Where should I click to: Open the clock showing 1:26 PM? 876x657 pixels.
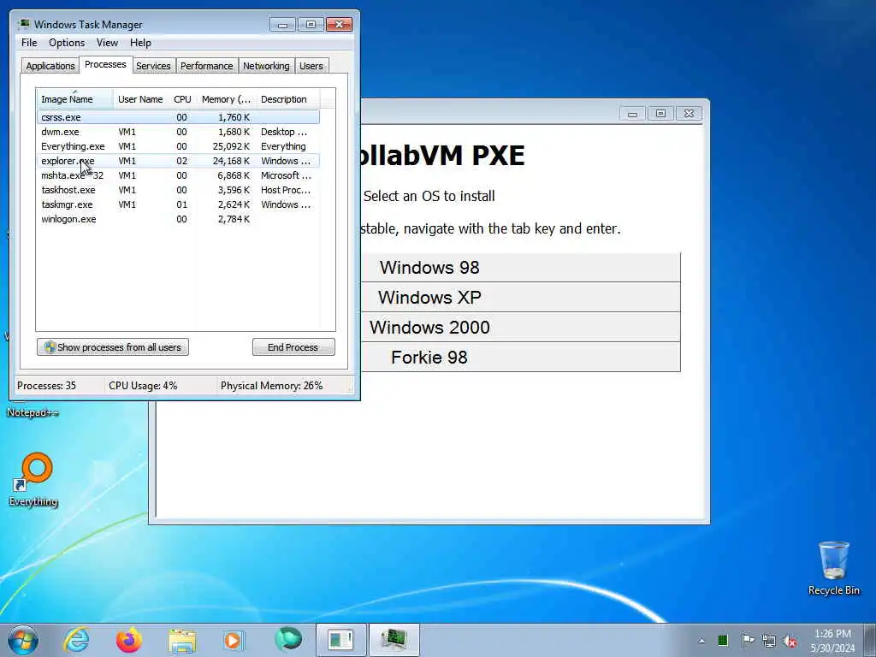(x=832, y=641)
